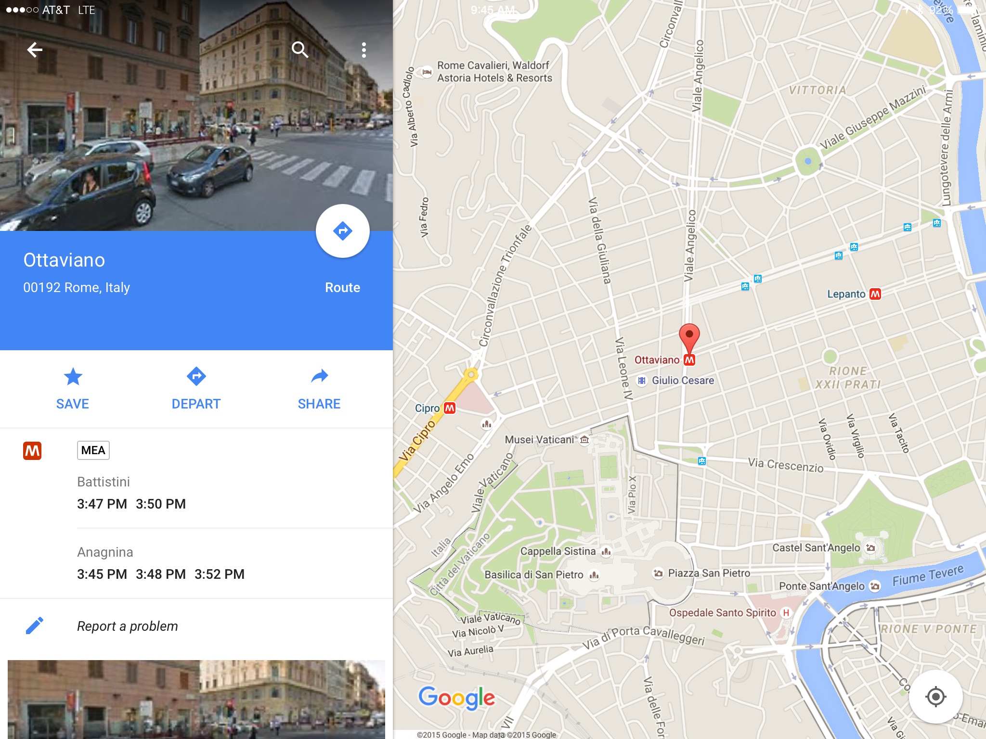Tap the Castel Sant'Angelo camera marker
This screenshot has height=739, width=986.
point(870,548)
